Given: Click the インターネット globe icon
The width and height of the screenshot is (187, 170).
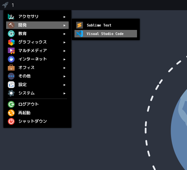Looking at the screenshot, I should (11, 59).
